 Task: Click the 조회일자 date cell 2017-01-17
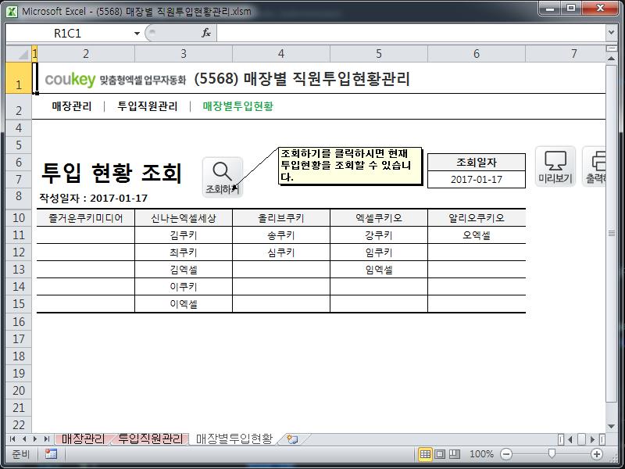click(477, 180)
